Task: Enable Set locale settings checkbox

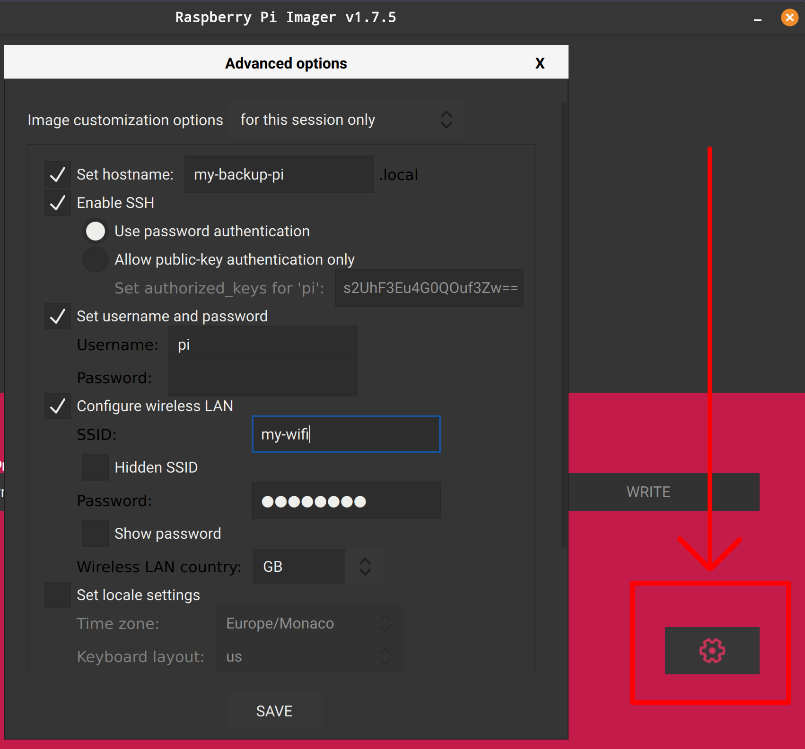Action: click(x=58, y=595)
